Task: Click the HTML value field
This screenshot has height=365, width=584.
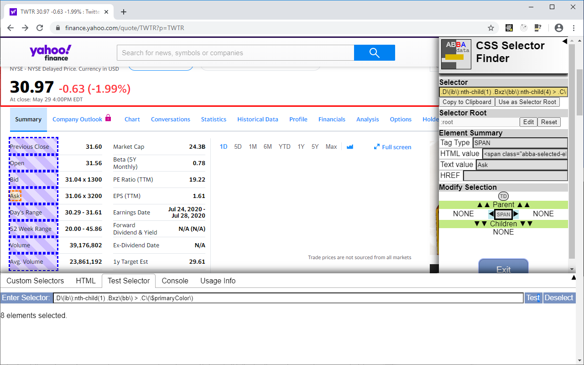Action: point(525,154)
